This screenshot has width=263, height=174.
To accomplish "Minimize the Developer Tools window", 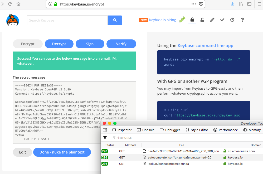I will 110,123.
